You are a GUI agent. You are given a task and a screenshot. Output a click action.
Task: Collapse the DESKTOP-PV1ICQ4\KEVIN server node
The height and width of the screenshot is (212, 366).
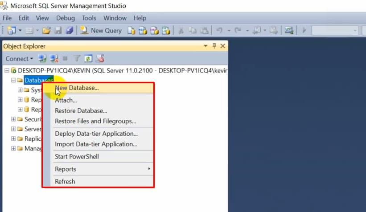(7, 70)
